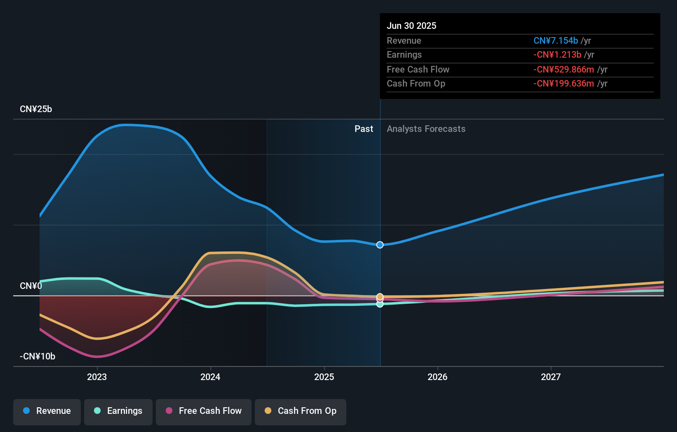Click the -CN¥1.213b earnings value

click(x=557, y=55)
